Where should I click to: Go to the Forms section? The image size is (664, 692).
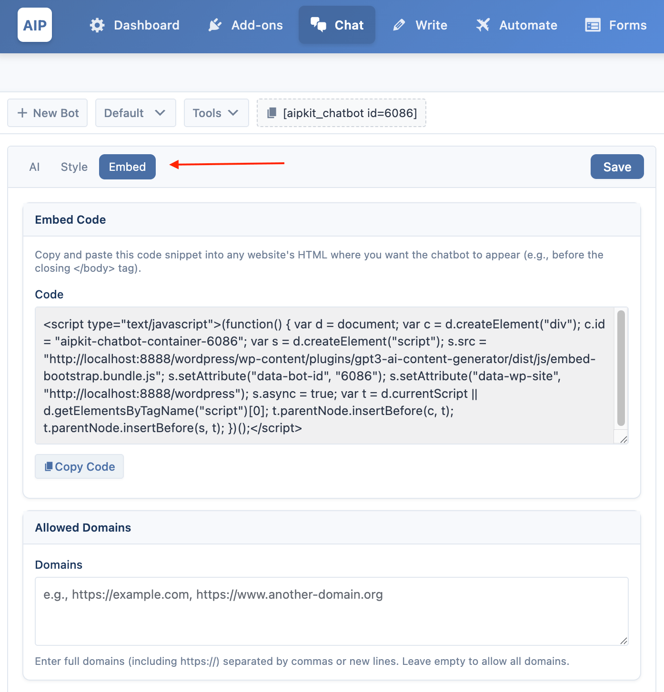616,25
